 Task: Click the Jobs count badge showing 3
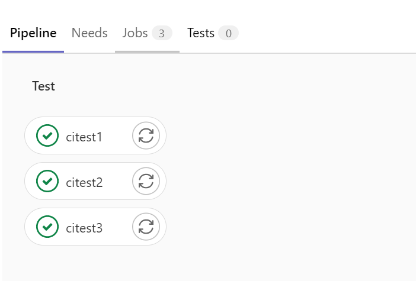tap(162, 33)
